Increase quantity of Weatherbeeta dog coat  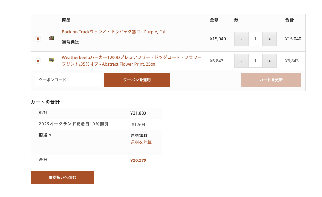(x=270, y=61)
